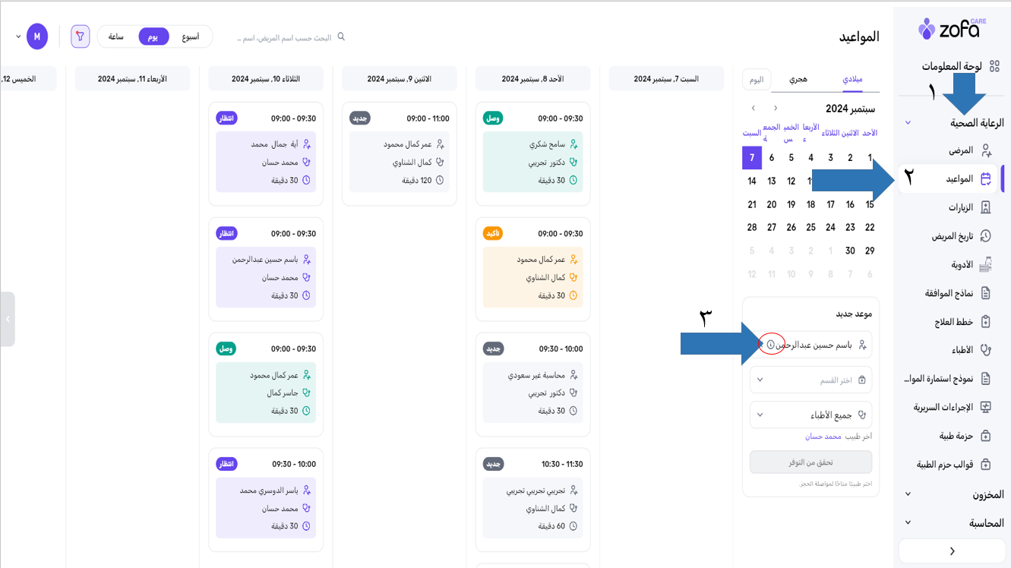This screenshot has height=568, width=1011.
Task: Click the الزيارات visits icon in sidebar
Action: point(986,207)
